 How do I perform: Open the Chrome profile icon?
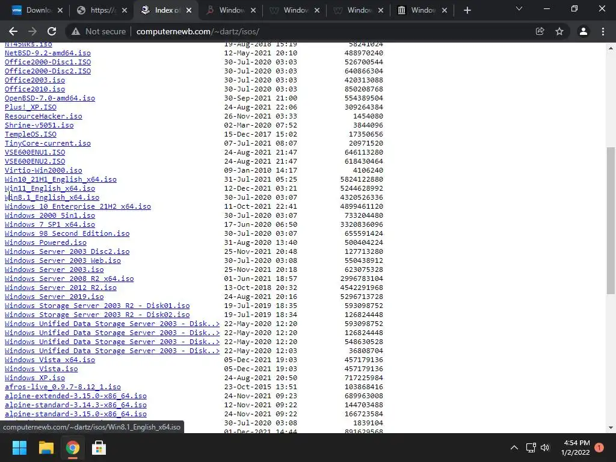[x=584, y=31]
